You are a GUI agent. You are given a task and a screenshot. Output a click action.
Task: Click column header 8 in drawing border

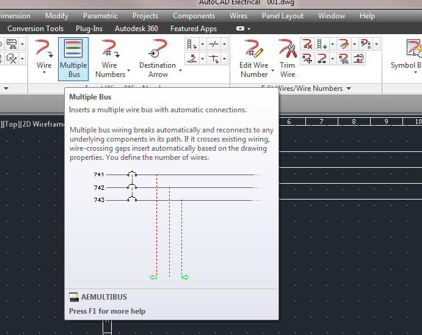pos(354,121)
